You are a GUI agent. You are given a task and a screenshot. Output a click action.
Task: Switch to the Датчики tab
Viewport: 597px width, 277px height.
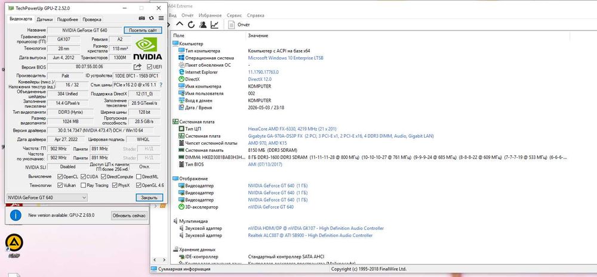point(45,20)
